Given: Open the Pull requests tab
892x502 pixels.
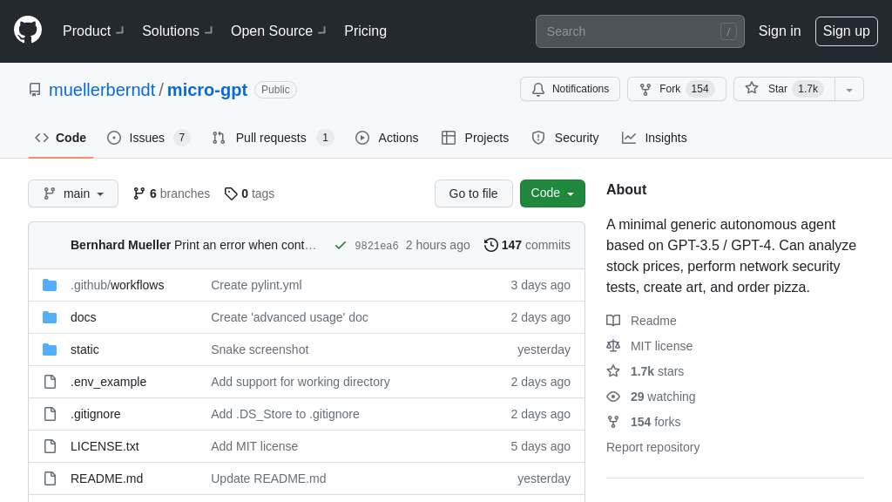Looking at the screenshot, I should pos(272,138).
